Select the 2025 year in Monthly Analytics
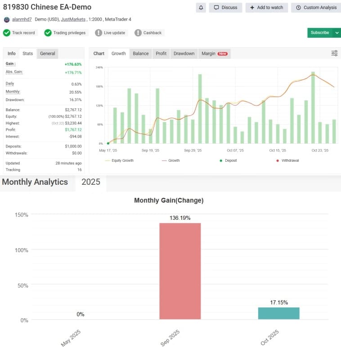The width and height of the screenshot is (341, 347). tap(90, 182)
